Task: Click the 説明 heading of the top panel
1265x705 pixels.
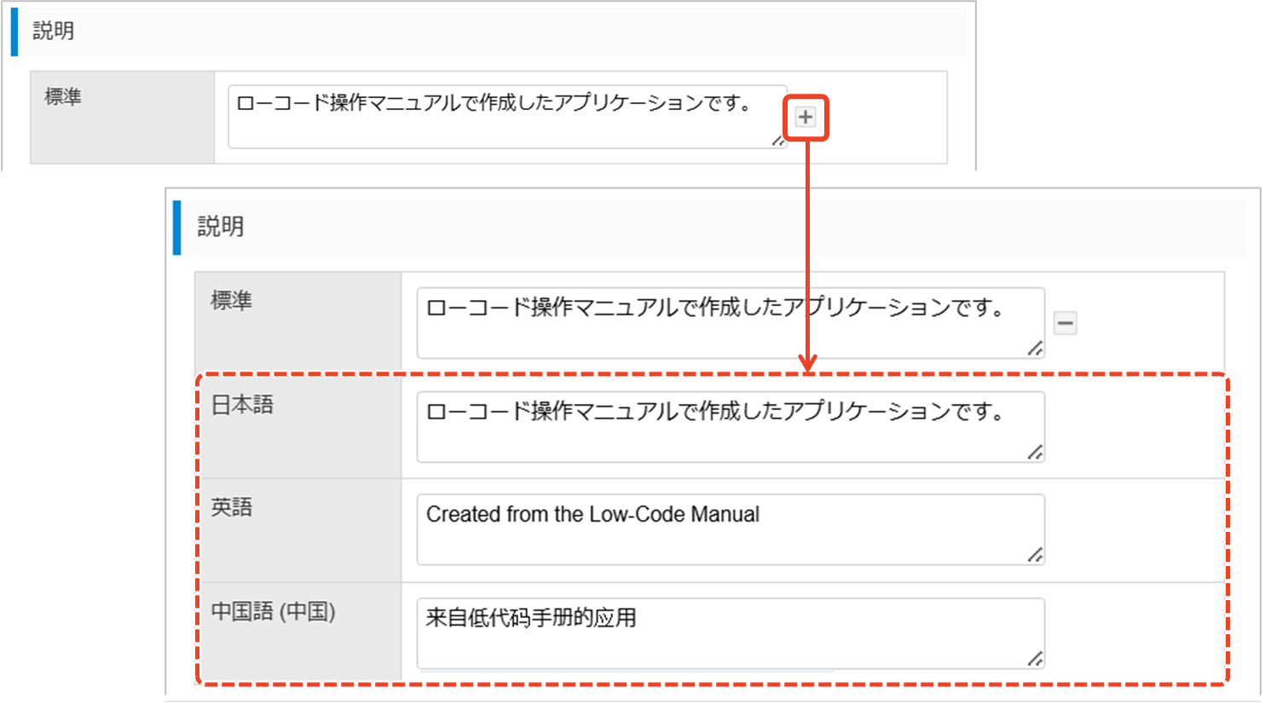Action: [x=54, y=32]
